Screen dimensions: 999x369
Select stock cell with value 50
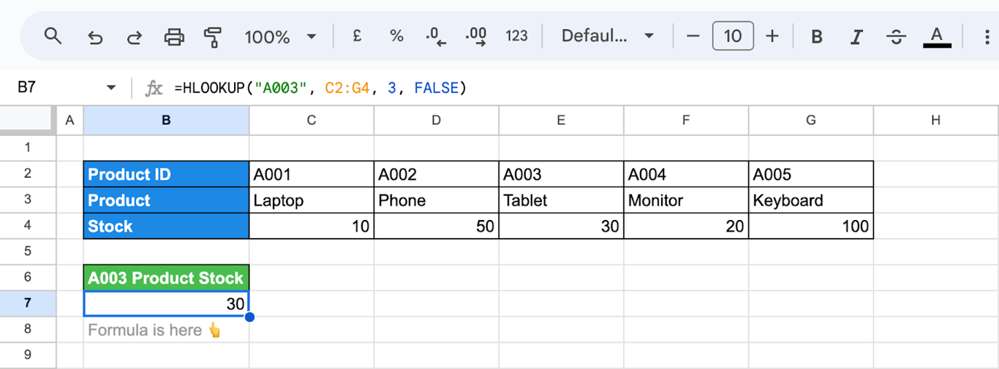click(437, 226)
